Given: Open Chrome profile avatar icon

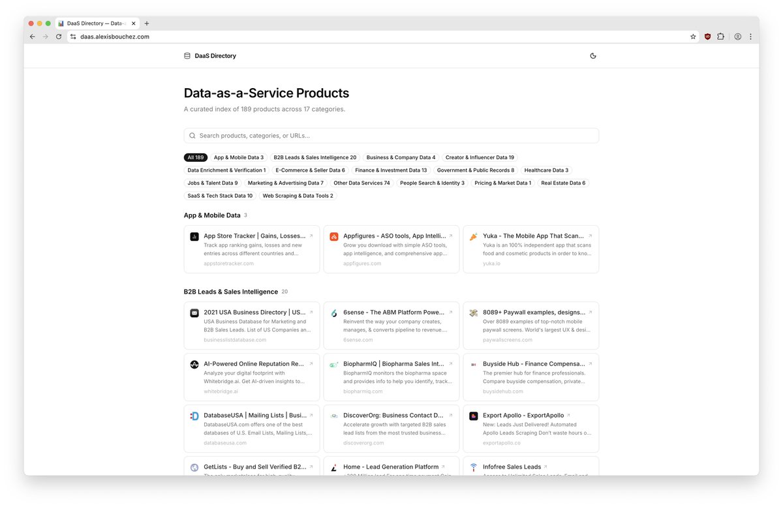Looking at the screenshot, I should (738, 37).
